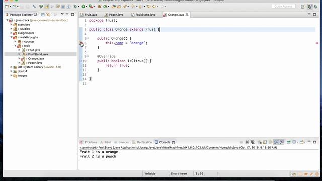Click the Next Annotation arrow icon
The height and width of the screenshot is (181, 322).
(x=133, y=7)
